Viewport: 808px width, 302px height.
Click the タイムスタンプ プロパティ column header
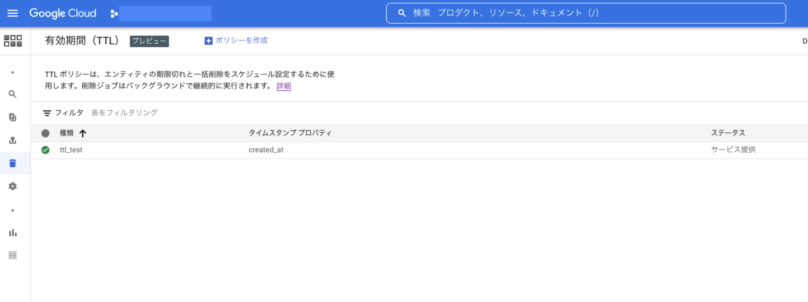(290, 133)
